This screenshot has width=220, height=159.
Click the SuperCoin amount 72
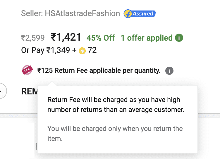point(92,51)
